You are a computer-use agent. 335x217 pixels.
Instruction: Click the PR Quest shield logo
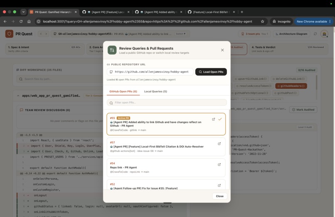[x=9, y=34]
